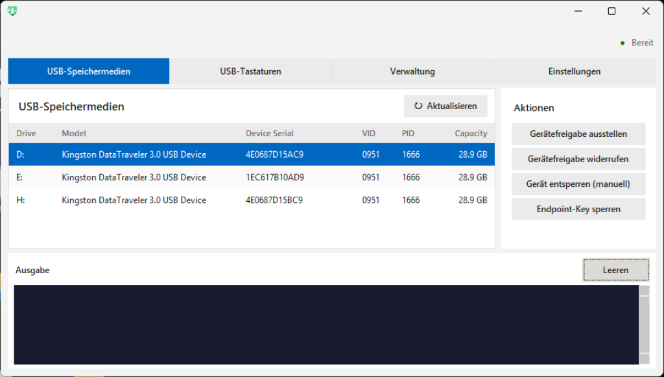The width and height of the screenshot is (664, 377).
Task: Open the USB-Tastaturen tab
Action: [250, 71]
